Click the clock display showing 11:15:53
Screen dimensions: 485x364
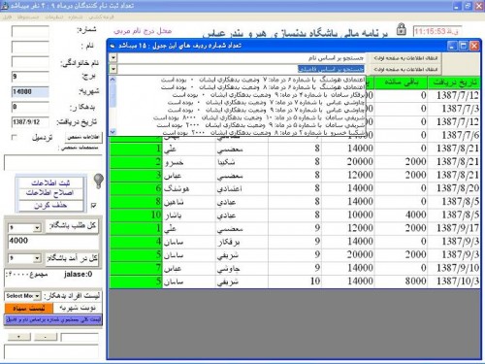[436, 31]
